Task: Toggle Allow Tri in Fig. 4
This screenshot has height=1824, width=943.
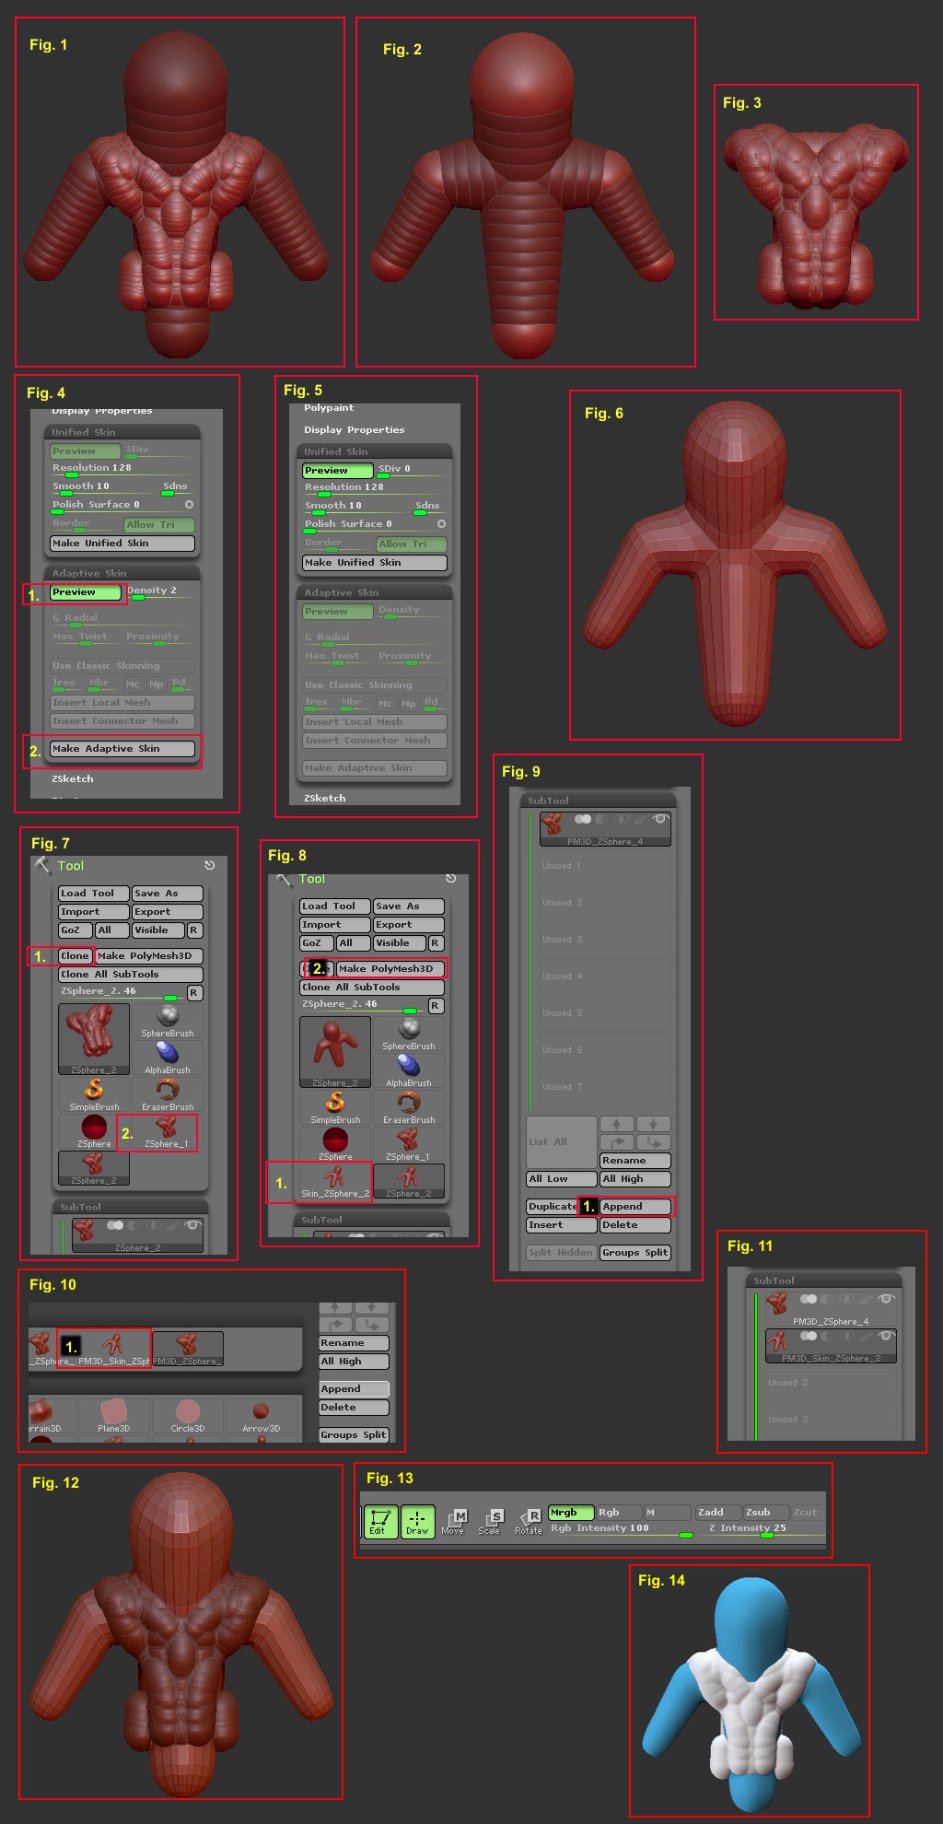Action: (159, 525)
